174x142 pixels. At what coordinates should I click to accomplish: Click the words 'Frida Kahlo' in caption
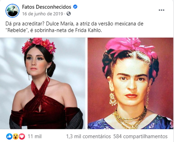[88, 30]
